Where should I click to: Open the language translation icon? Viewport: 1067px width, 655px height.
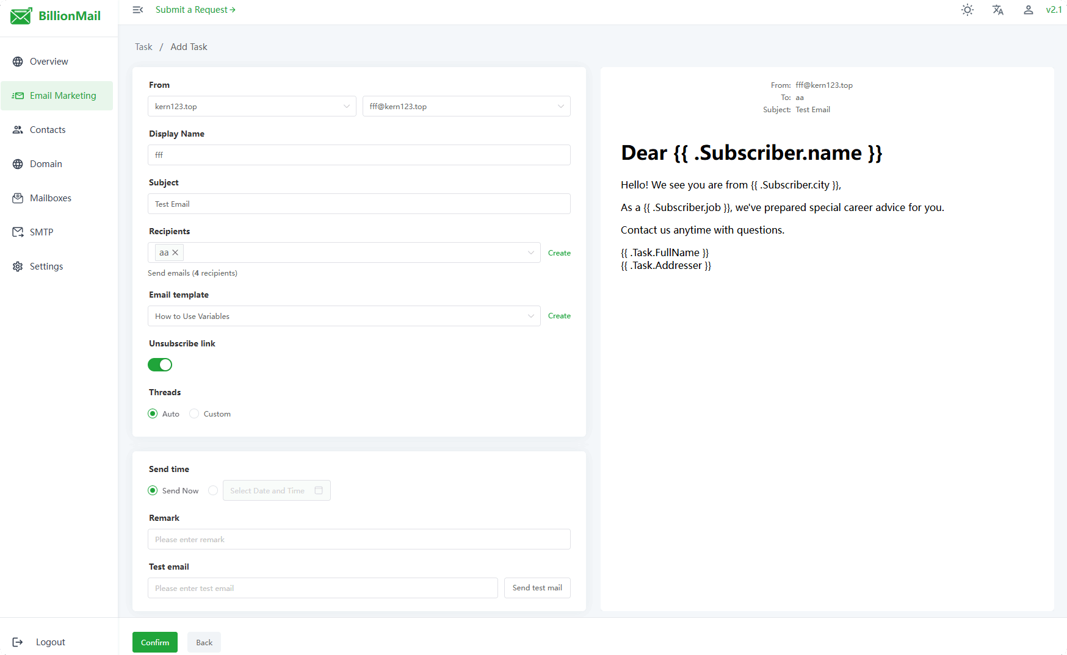998,10
